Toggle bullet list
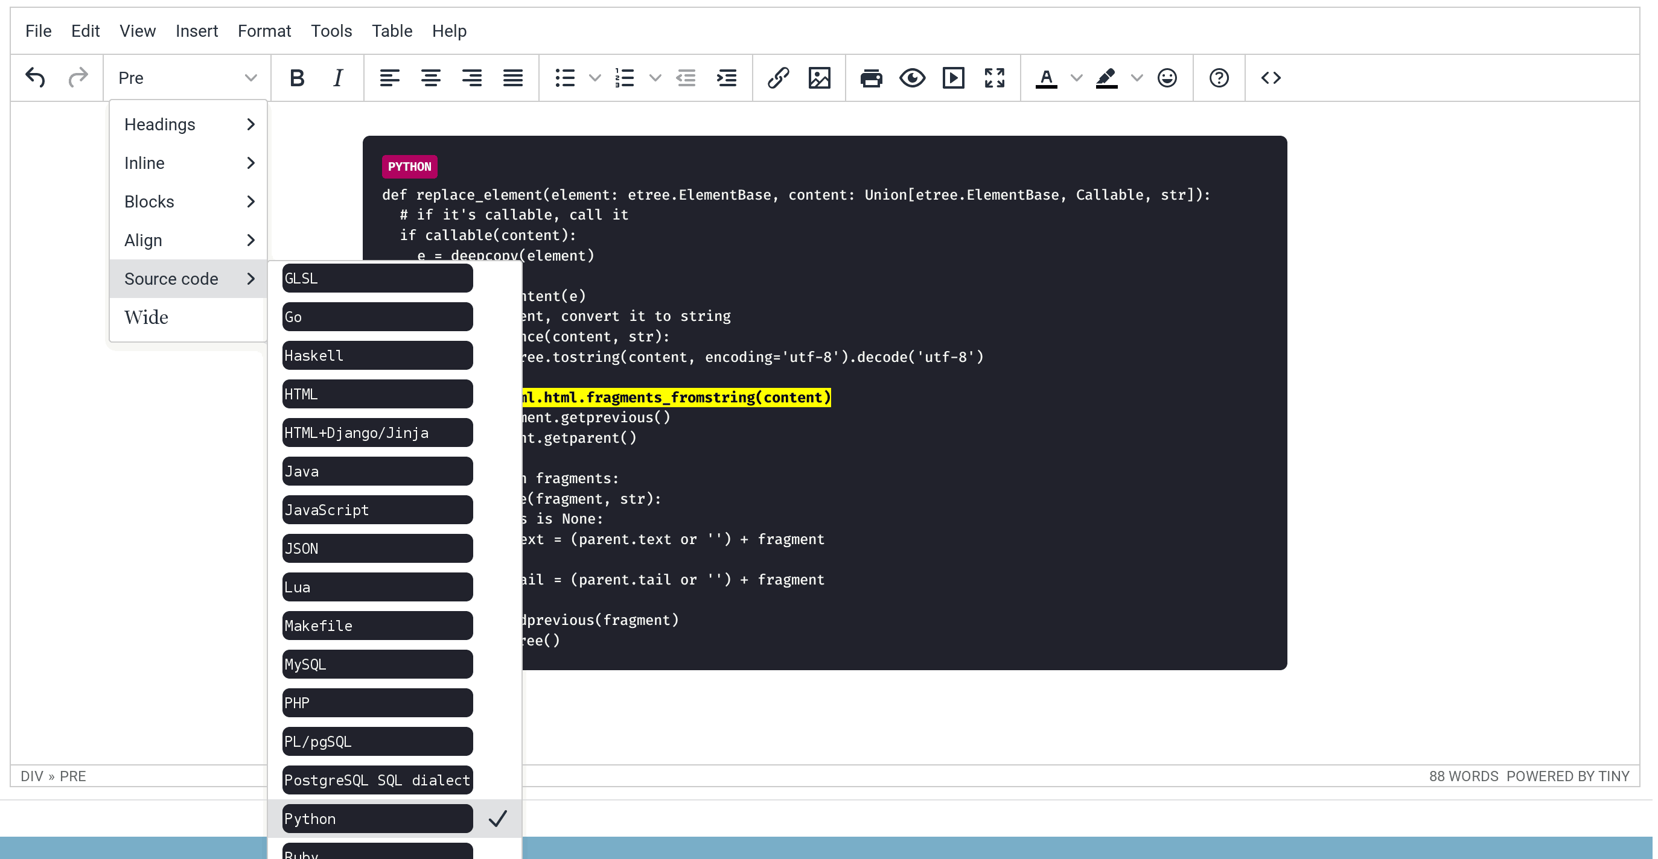Screen dimensions: 1658x859 [564, 78]
